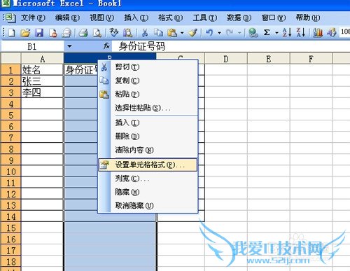
Task: Run the Spelling check icon
Action: tap(114, 33)
